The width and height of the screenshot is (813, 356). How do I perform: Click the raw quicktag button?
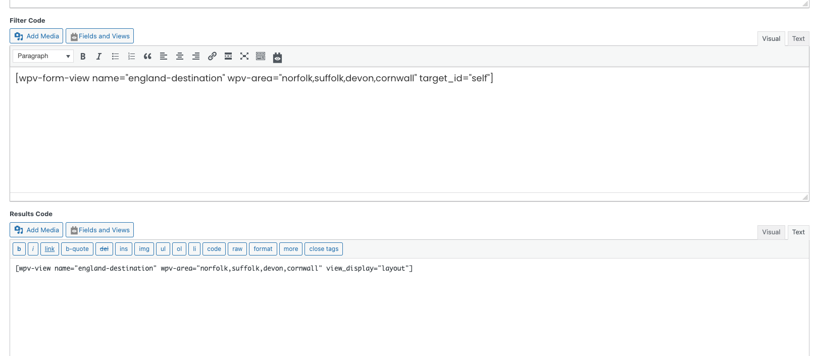coord(237,249)
